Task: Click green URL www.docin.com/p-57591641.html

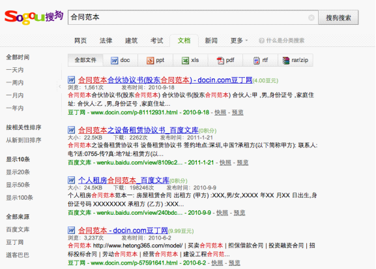Action: 134,263
